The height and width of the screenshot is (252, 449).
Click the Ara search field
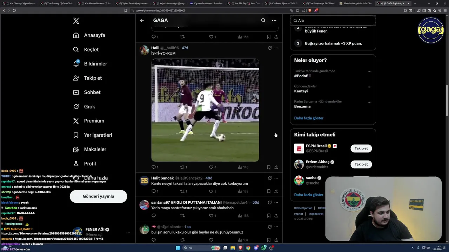[333, 21]
